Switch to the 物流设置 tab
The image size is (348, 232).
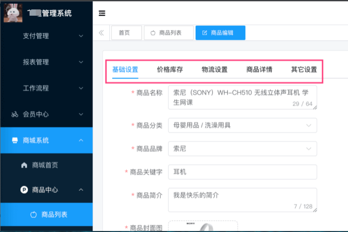pyautogui.click(x=215, y=70)
